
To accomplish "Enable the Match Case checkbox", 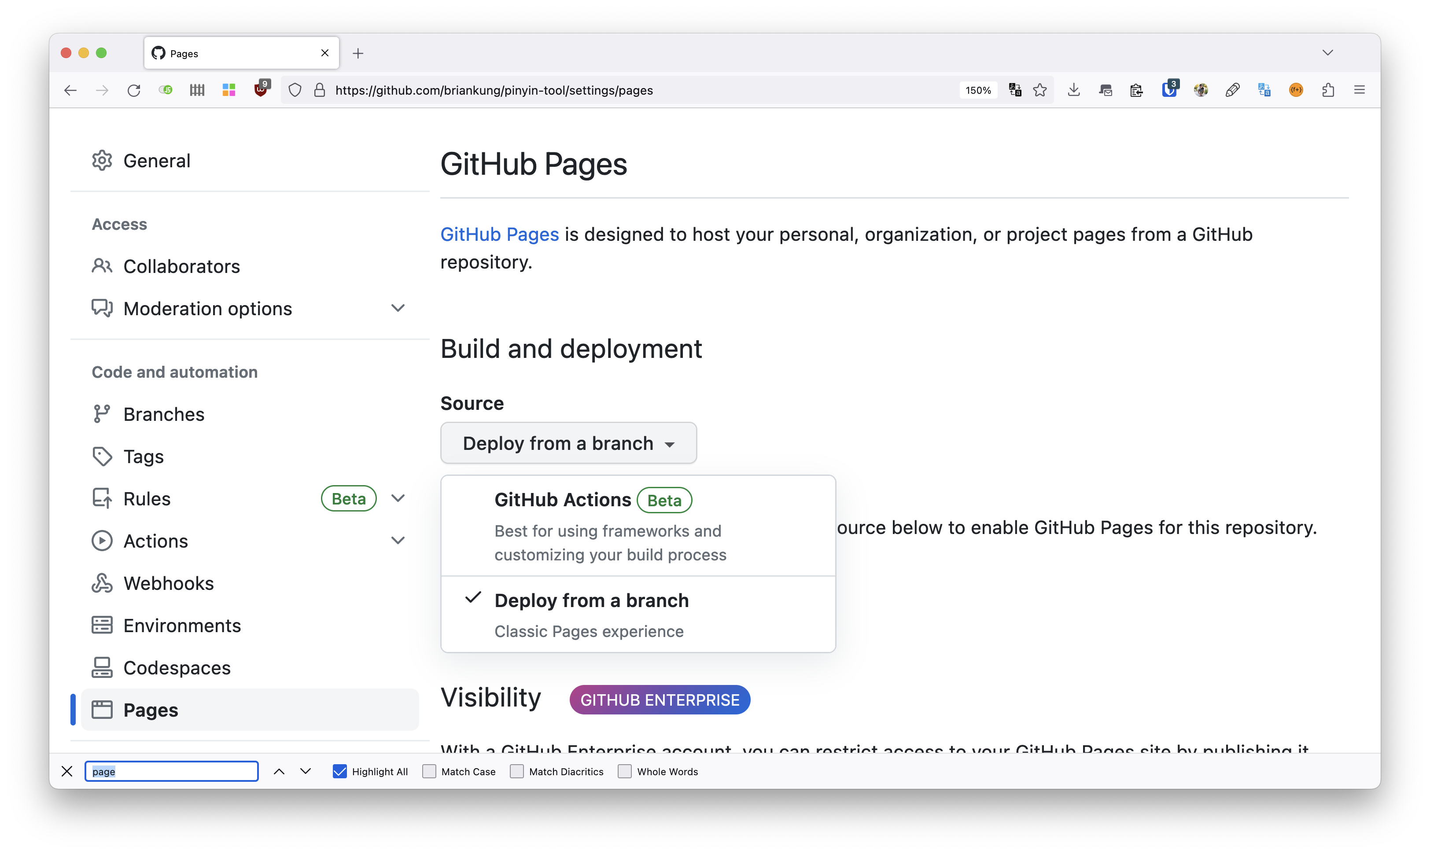I will tap(428, 772).
